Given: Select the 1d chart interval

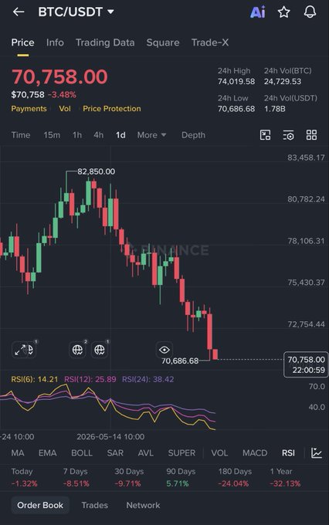Looking at the screenshot, I should pos(120,135).
